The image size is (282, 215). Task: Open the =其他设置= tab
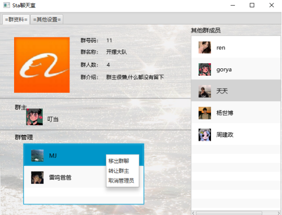point(47,19)
